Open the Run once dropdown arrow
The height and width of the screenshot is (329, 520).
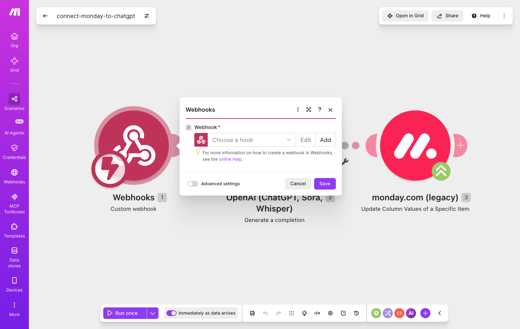(153, 313)
